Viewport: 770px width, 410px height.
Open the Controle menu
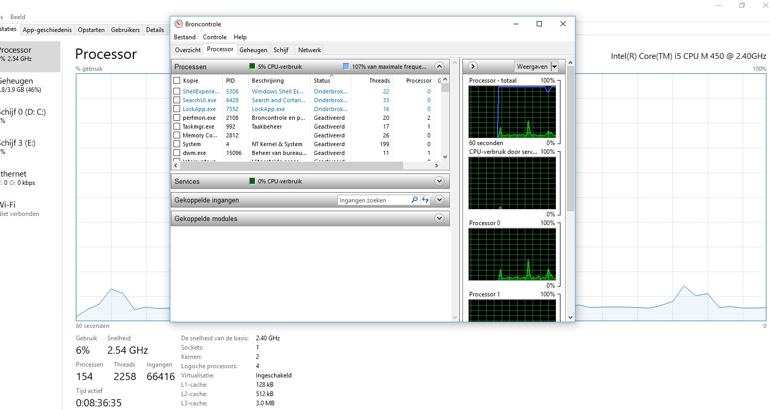click(215, 37)
